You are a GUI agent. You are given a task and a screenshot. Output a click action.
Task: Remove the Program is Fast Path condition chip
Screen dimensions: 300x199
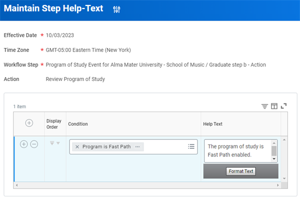(77, 147)
